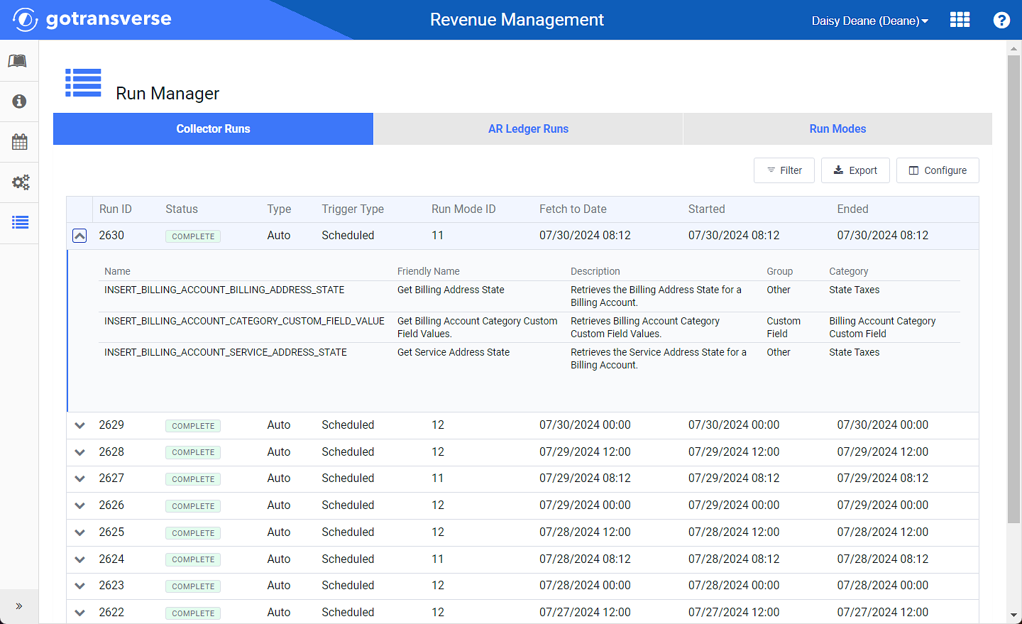Click Ended 07/28/2024 00:00 cell
1022x624 pixels.
coord(882,585)
